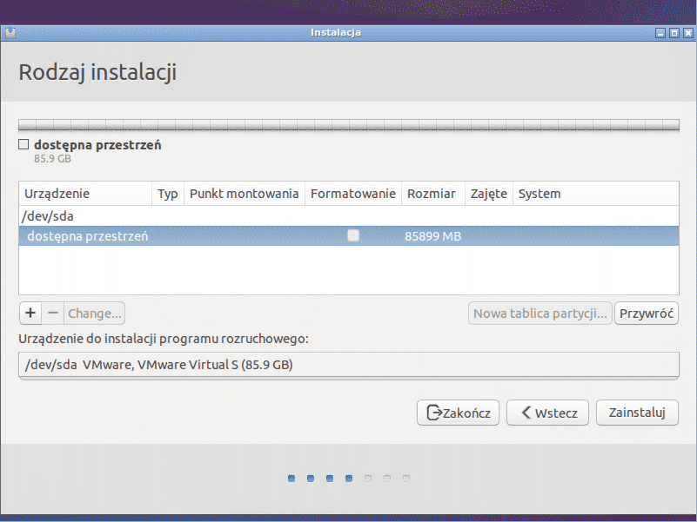697x522 pixels.
Task: Open the window menu icon in title bar
Action: (10, 33)
